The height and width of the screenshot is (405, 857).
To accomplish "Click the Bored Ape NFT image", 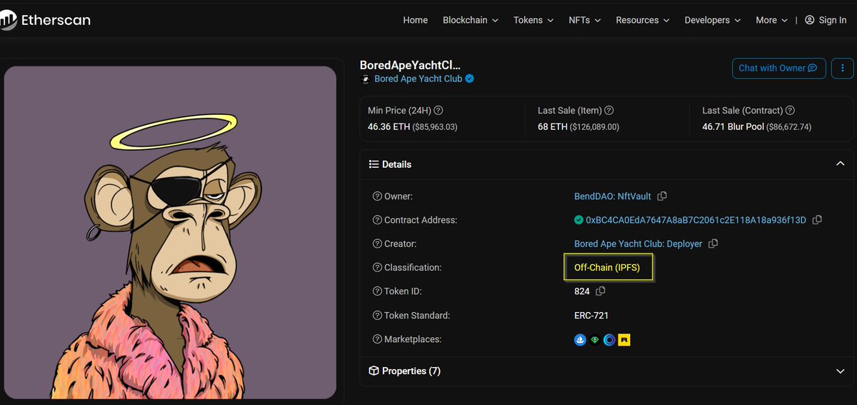I will point(170,232).
